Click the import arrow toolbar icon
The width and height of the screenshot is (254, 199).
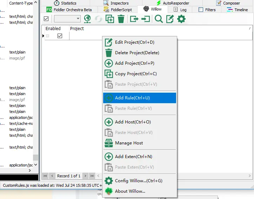click(x=146, y=19)
